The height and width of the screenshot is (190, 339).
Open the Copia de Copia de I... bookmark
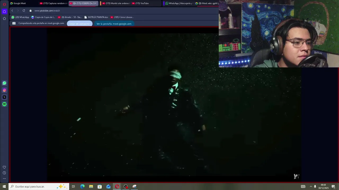[x=43, y=17]
